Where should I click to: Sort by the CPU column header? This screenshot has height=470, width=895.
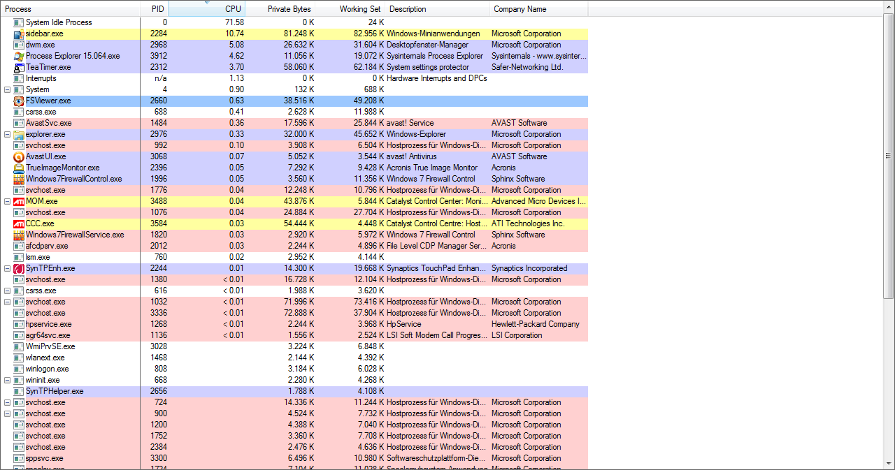click(207, 9)
